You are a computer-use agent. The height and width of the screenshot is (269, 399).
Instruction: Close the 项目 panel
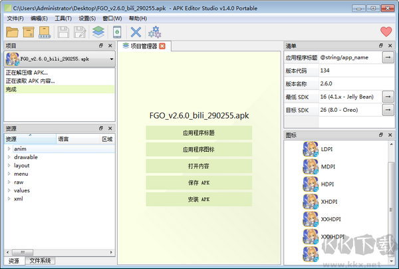click(x=110, y=45)
